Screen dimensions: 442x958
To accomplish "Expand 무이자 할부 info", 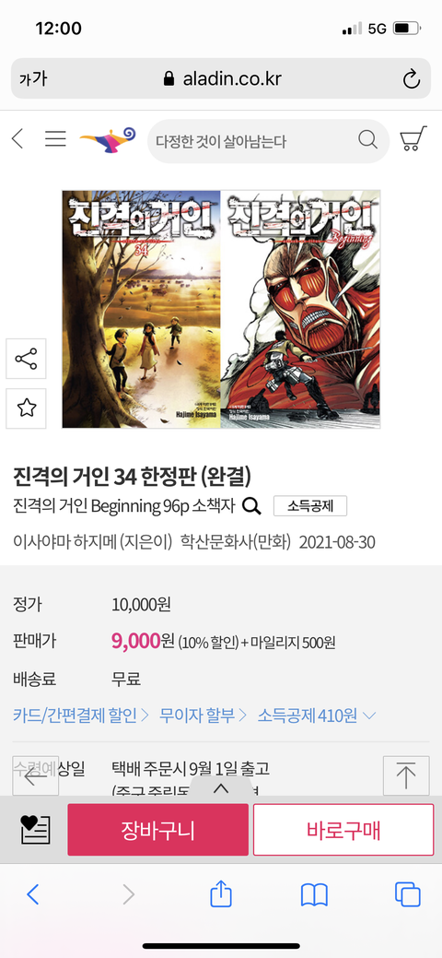I will click(204, 715).
